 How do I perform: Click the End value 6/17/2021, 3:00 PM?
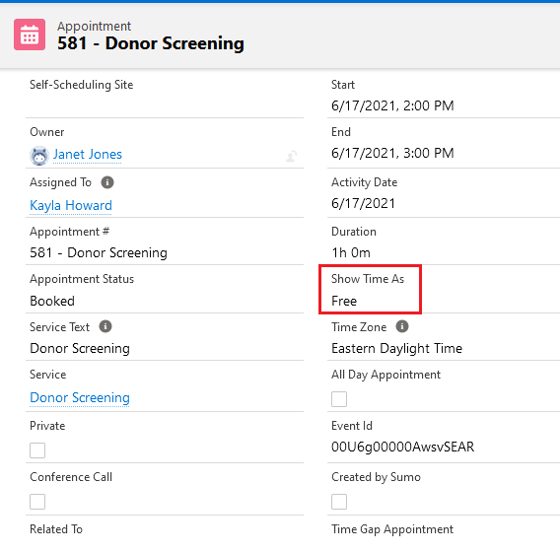[392, 153]
